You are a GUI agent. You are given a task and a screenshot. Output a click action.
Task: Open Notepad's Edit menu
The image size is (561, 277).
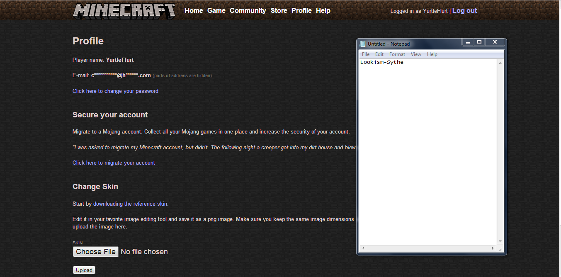coord(379,54)
